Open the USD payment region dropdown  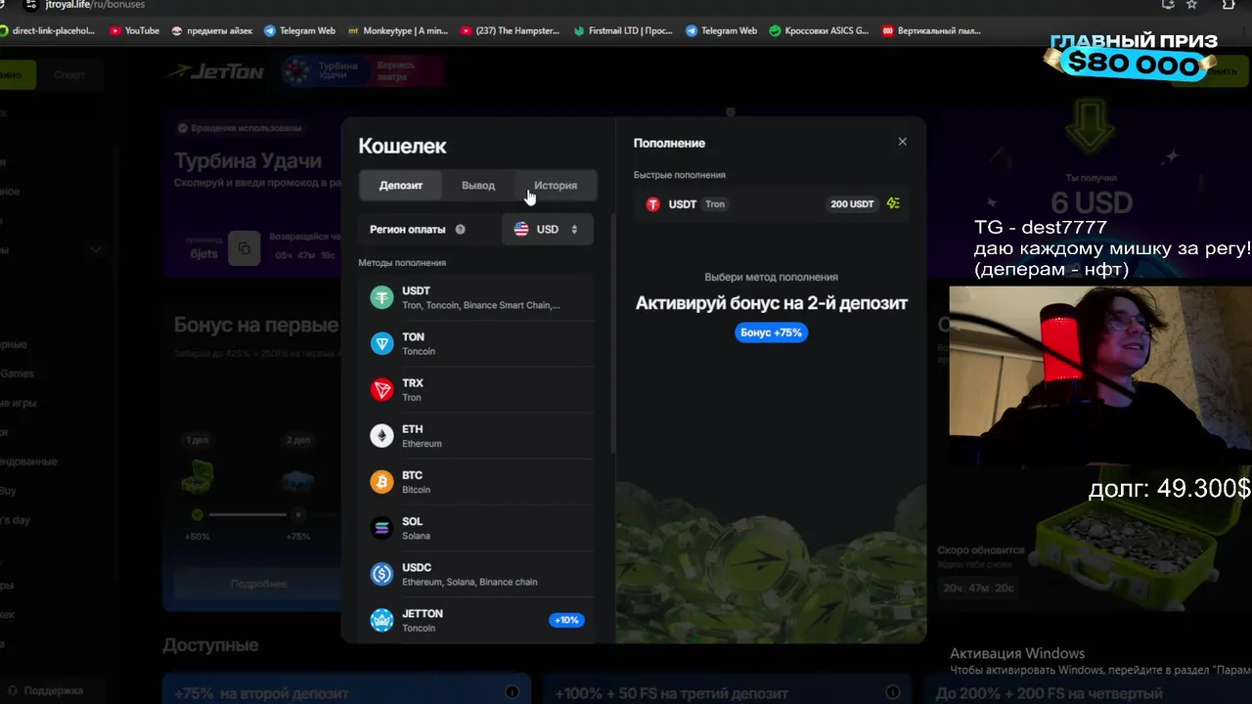547,229
